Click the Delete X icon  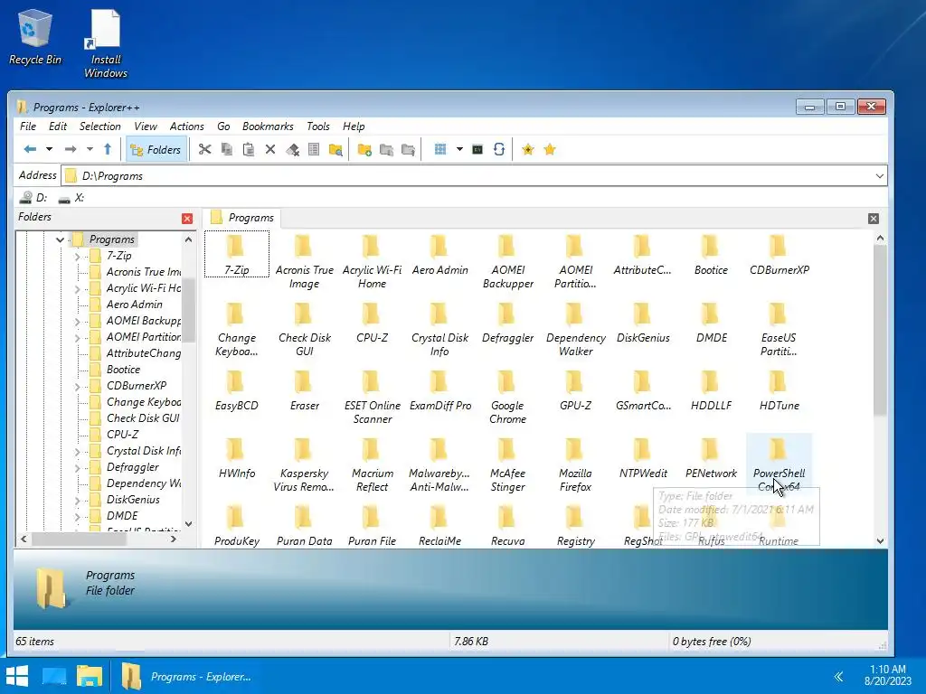pyautogui.click(x=270, y=149)
